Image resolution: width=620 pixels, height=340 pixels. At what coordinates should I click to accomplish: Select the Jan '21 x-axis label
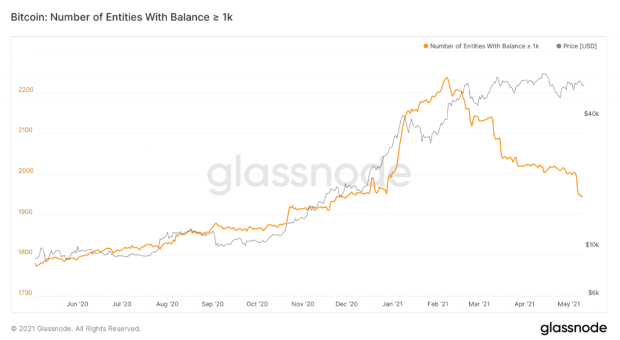394,304
